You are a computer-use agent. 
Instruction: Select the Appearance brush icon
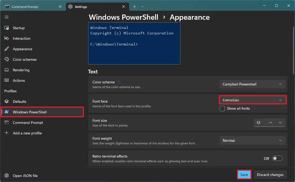[x=7, y=49]
